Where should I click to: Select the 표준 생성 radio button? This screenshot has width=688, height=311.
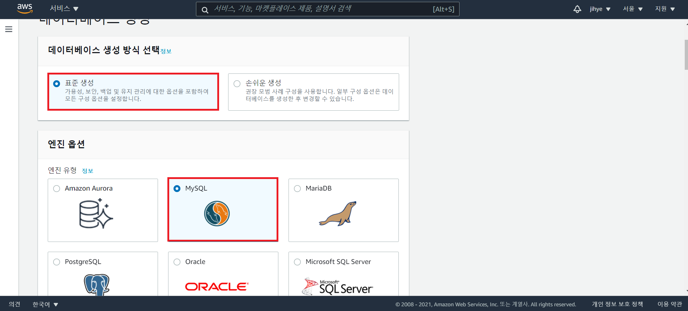[x=56, y=84]
